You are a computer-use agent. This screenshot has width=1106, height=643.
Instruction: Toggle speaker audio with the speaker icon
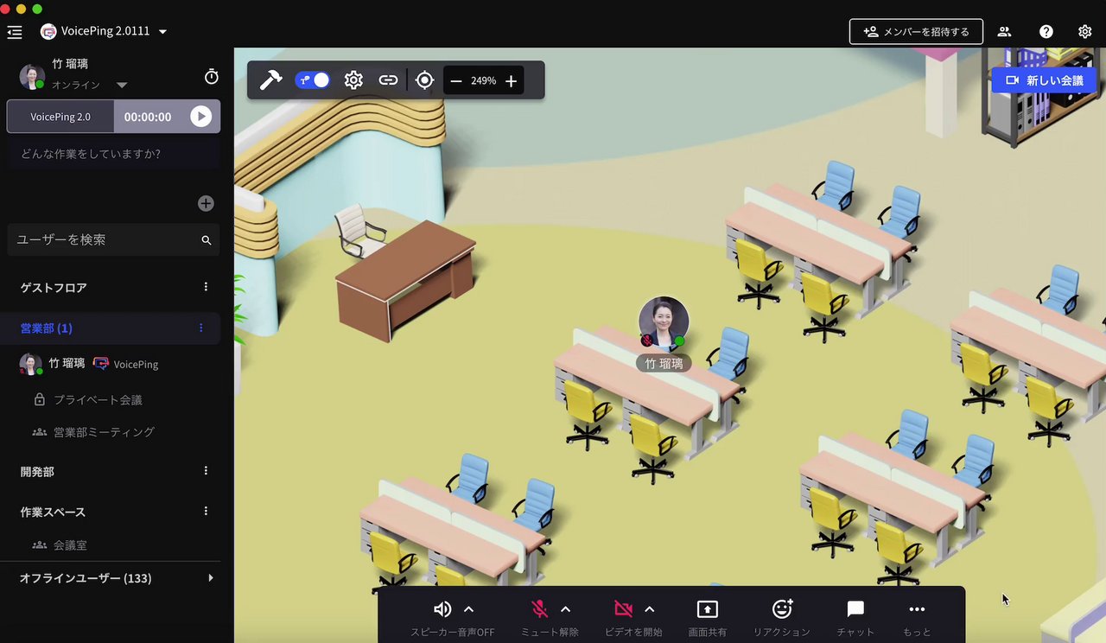point(442,609)
